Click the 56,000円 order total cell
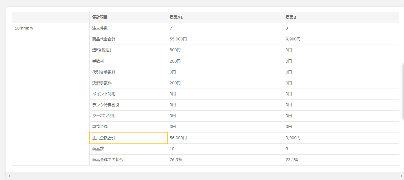Screen dimensions: 404x180 [225, 138]
